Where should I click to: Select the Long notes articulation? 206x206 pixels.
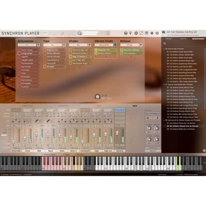(x=29, y=54)
